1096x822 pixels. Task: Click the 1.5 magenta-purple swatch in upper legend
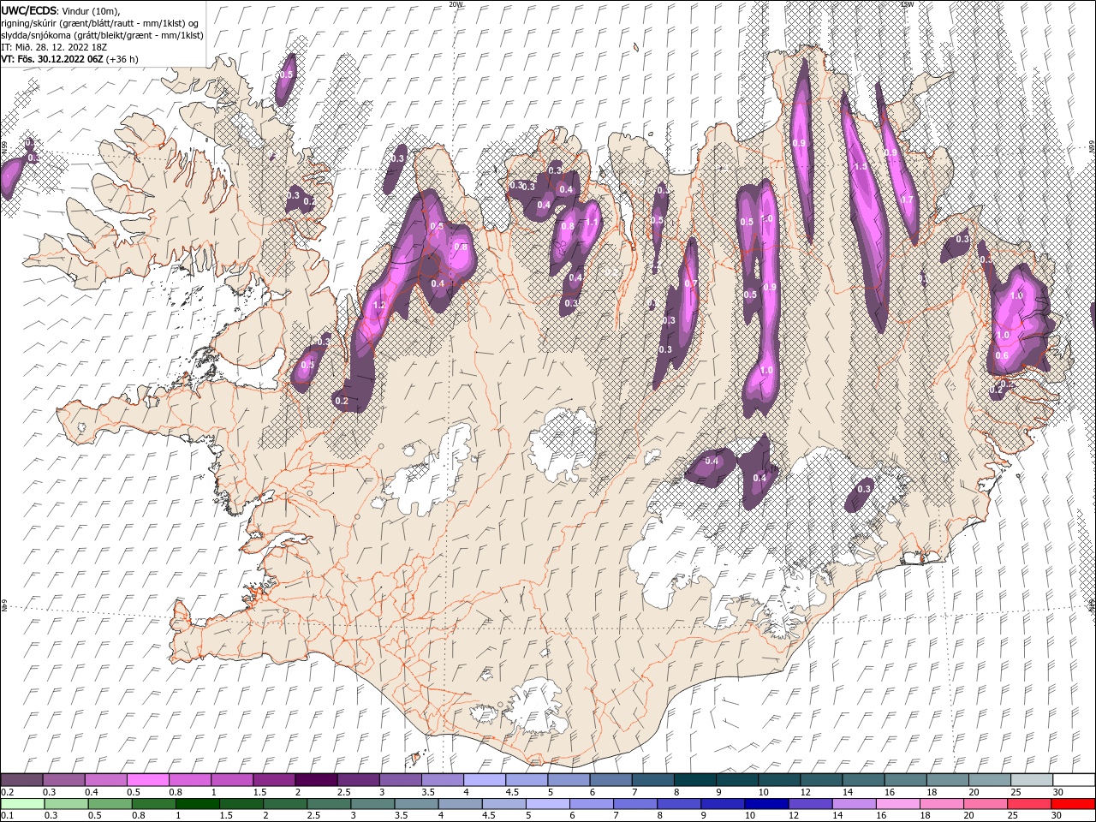tap(274, 780)
